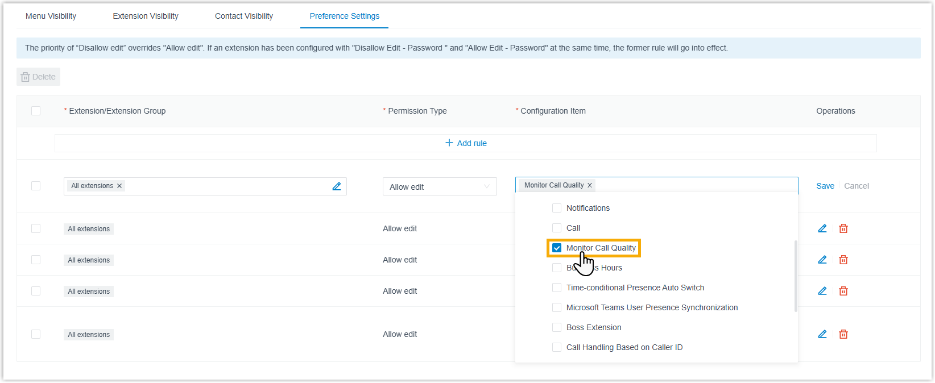Viewport: 935px width, 383px height.
Task: Check the box of the row being edited
Action: tap(36, 186)
